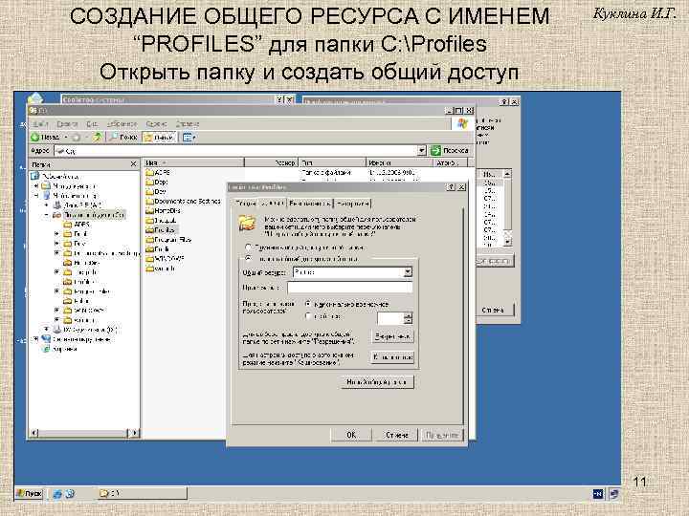Click New Share (Новый общий ресурс) button

377,382
